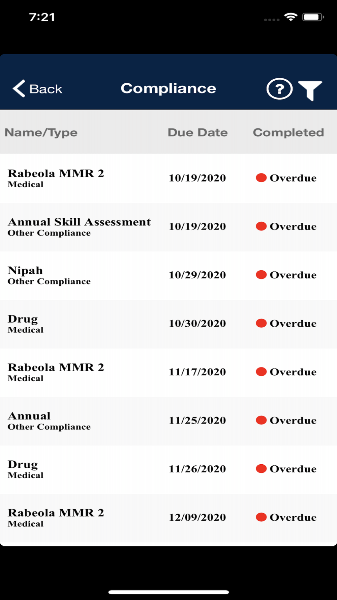The height and width of the screenshot is (600, 337).
Task: Open the Annual Skill Assessment entry
Action: tap(168, 227)
